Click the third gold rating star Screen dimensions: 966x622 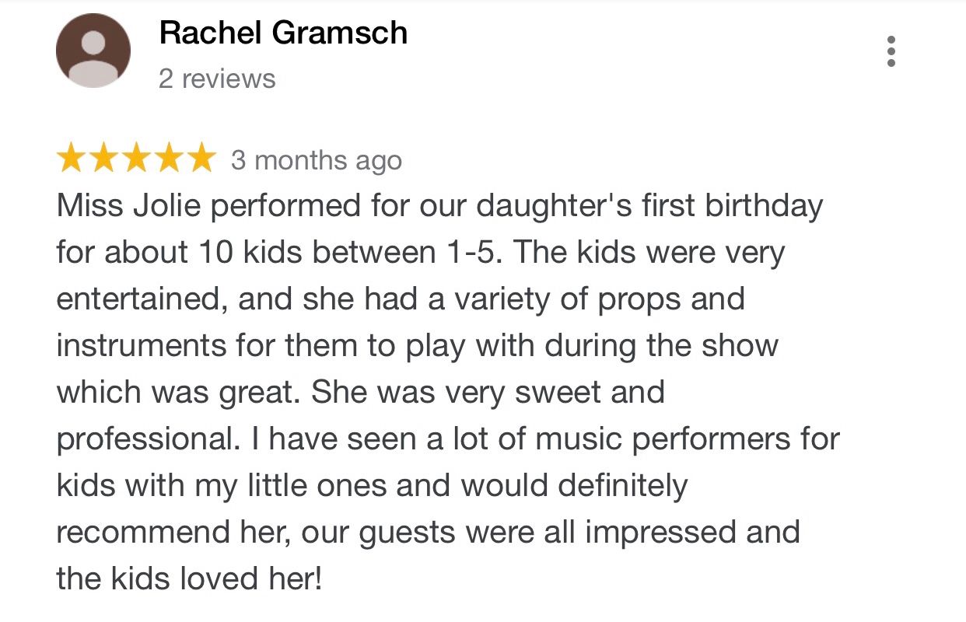pos(136,159)
